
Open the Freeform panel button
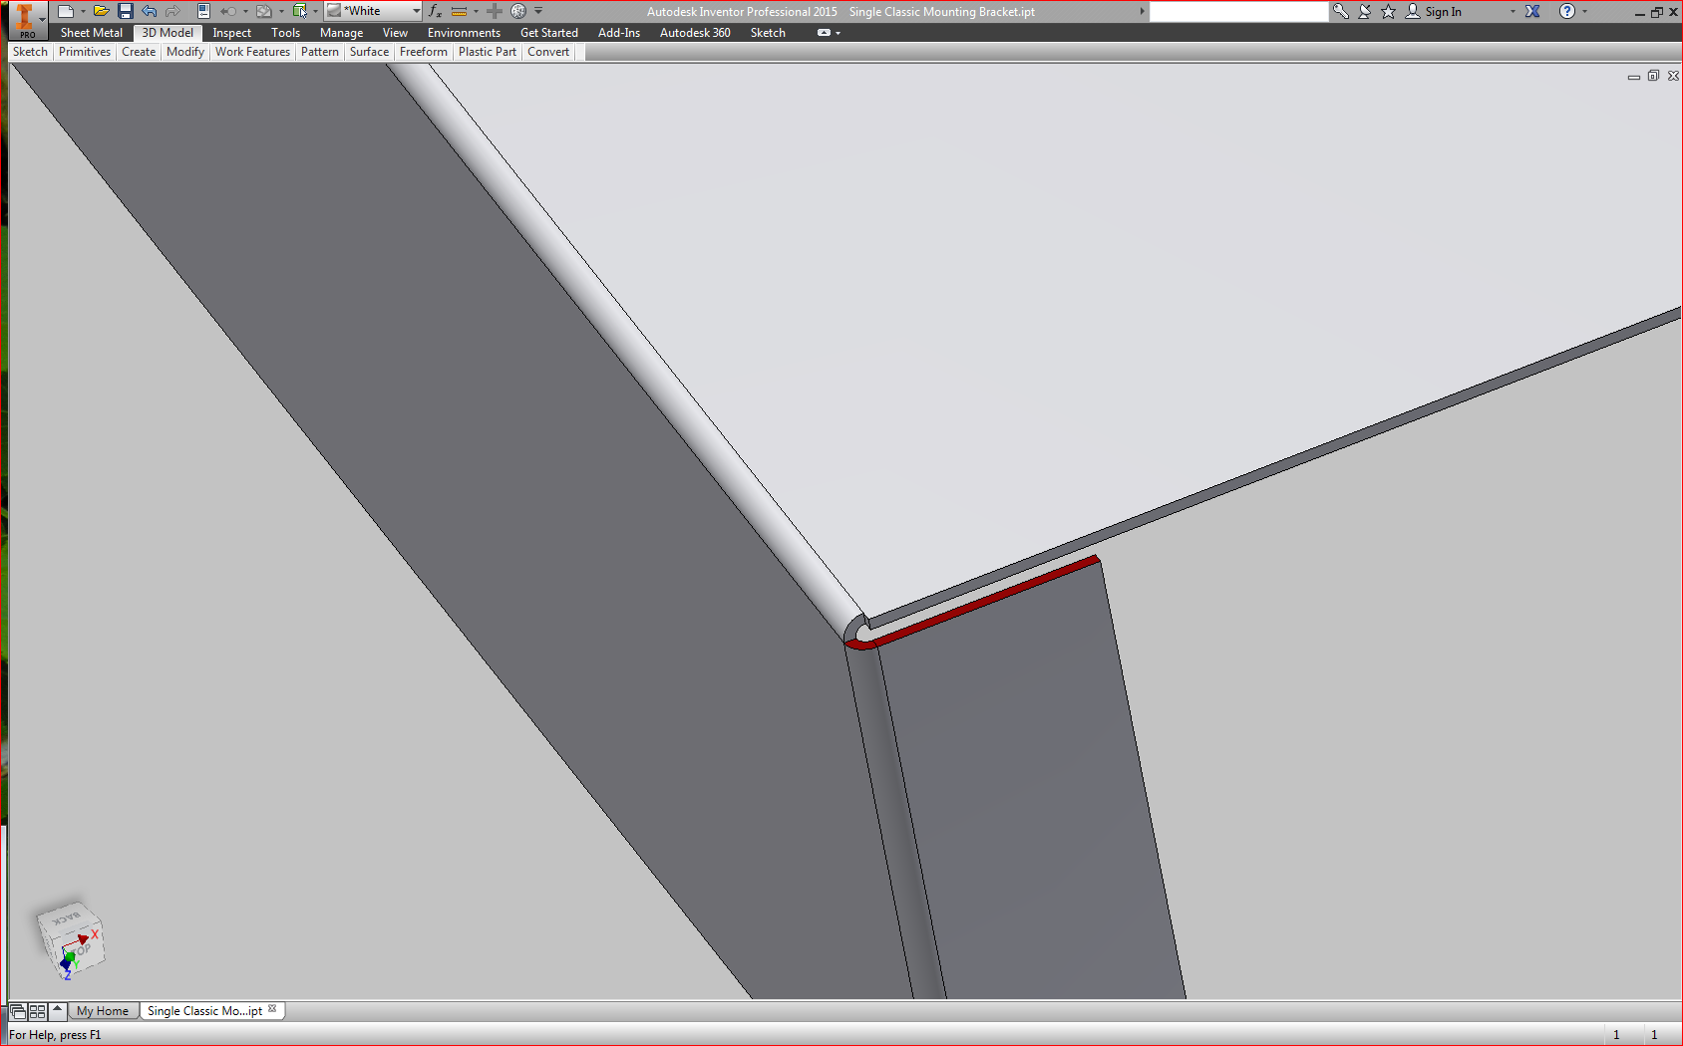tap(424, 52)
